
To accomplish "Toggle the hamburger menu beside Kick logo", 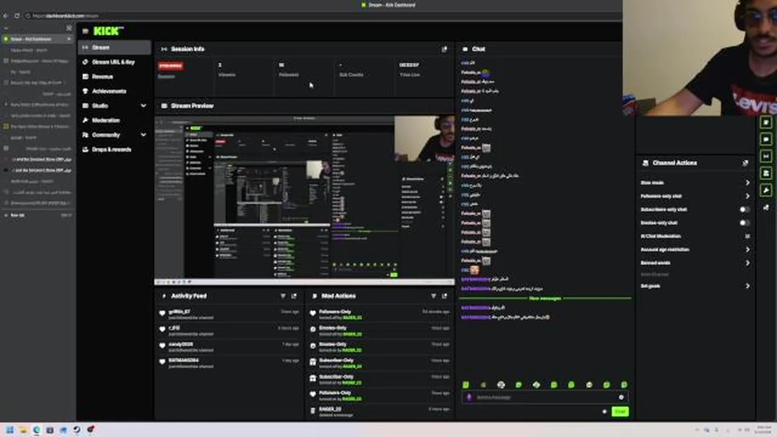I will coord(86,31).
